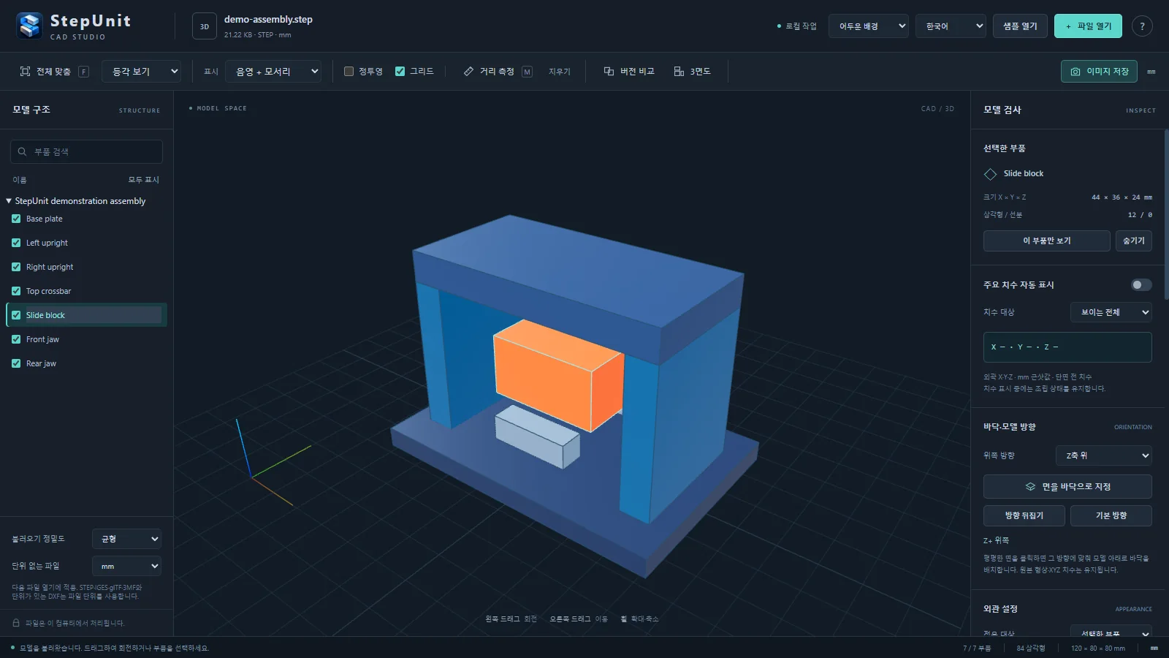
Task: Click 모두 표시 link
Action: [144, 180]
